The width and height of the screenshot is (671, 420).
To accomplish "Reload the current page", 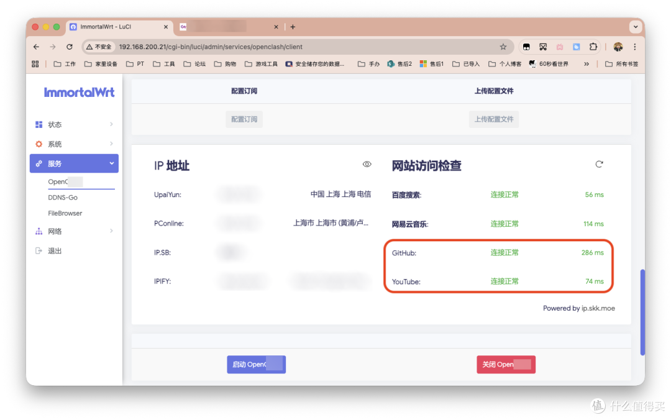I will pyautogui.click(x=70, y=47).
